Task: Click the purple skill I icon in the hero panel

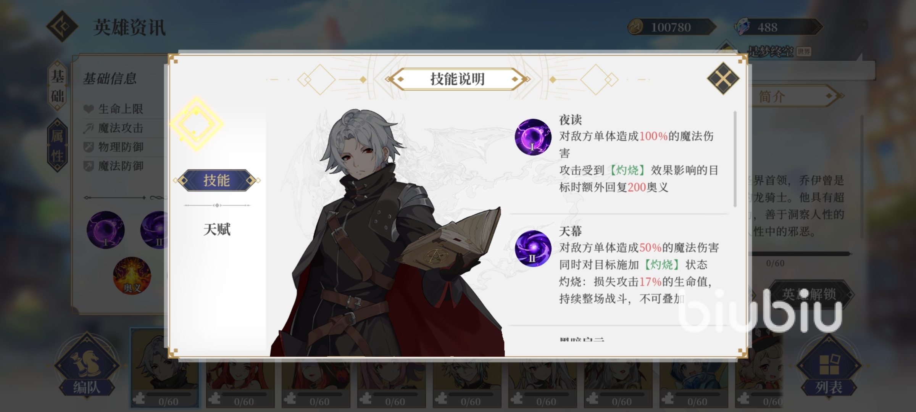Action: [106, 230]
